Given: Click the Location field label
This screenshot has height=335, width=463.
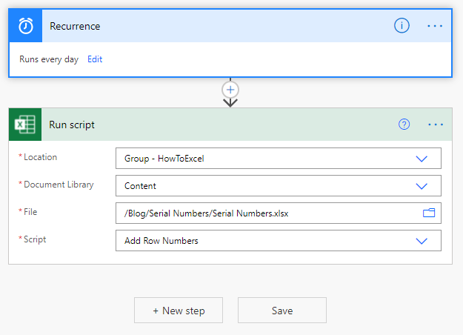Looking at the screenshot, I should (x=41, y=157).
